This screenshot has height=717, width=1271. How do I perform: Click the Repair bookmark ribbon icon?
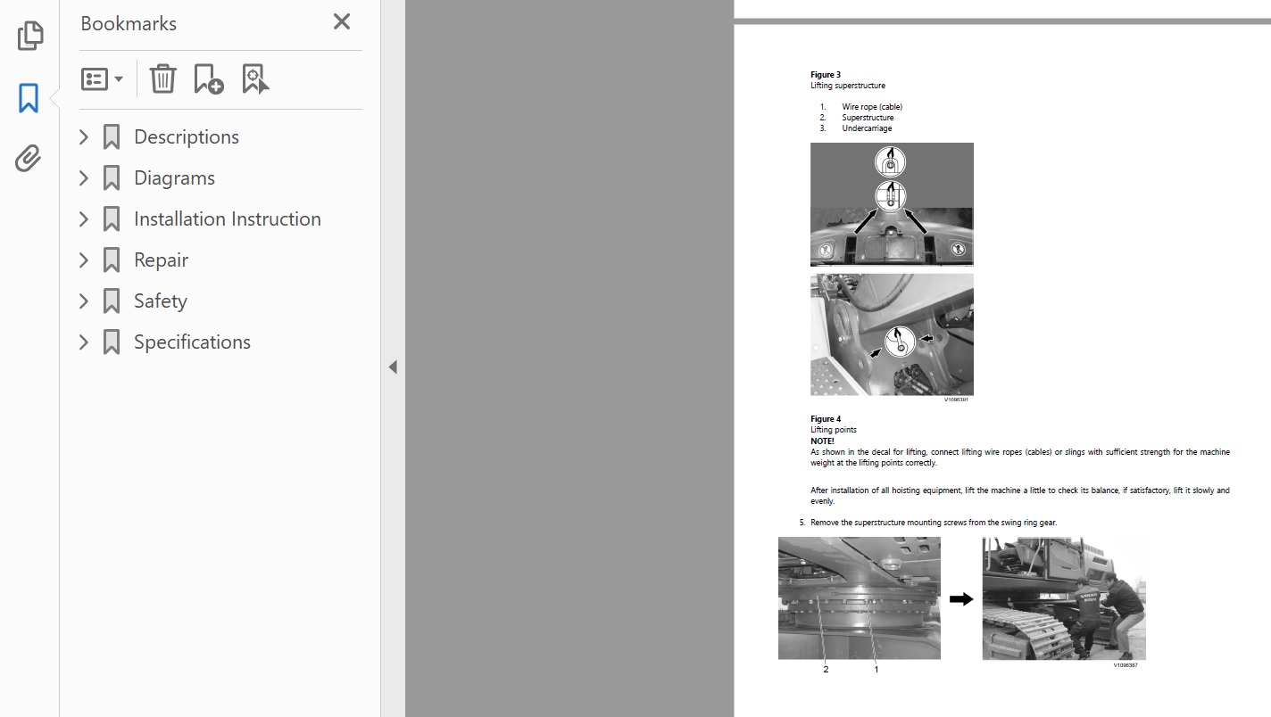[112, 260]
